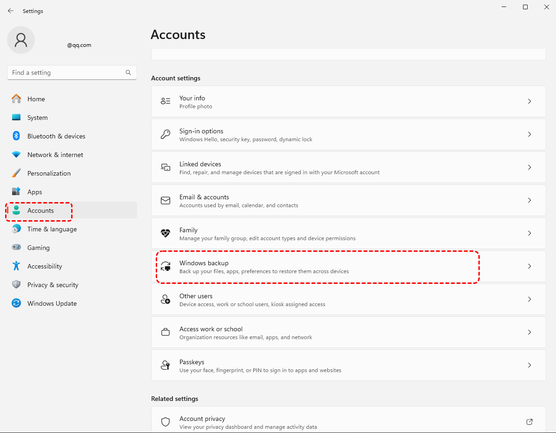Open Passkeys settings

click(x=349, y=365)
